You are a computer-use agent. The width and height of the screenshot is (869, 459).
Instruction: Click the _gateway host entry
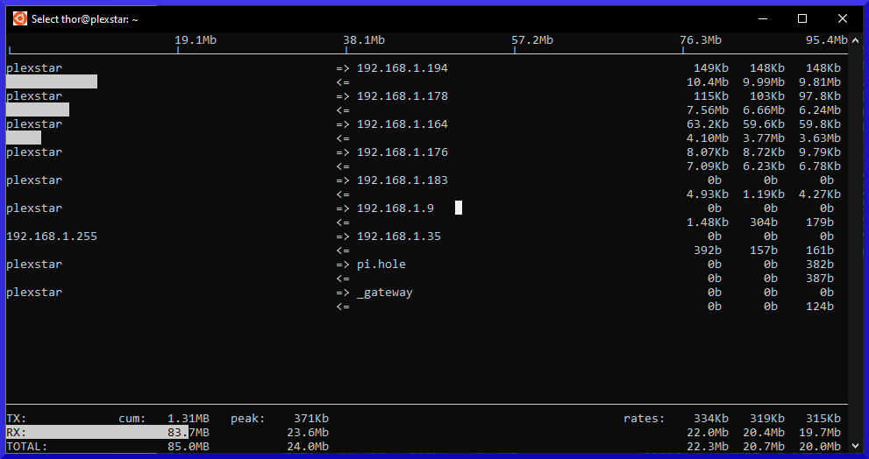(x=384, y=293)
